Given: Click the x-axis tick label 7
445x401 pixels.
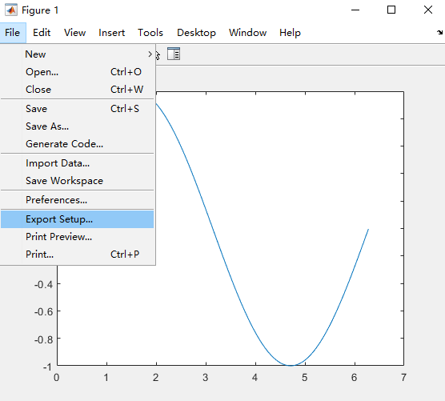Looking at the screenshot, I should click(x=403, y=378).
